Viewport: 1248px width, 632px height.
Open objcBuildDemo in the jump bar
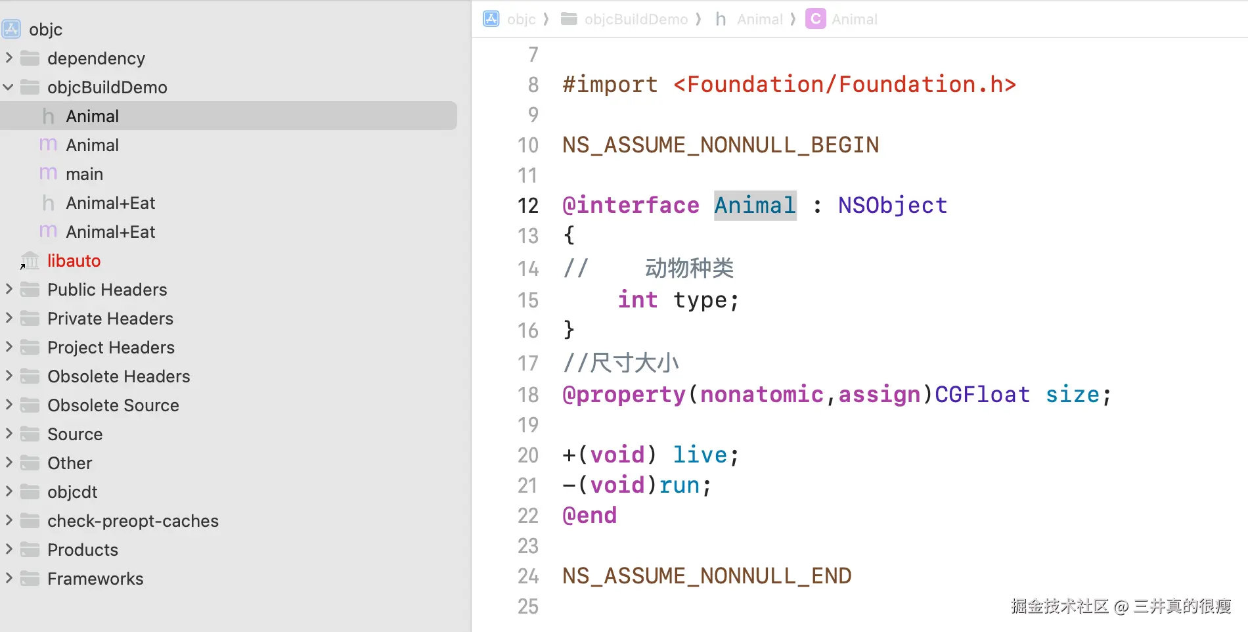pos(636,19)
